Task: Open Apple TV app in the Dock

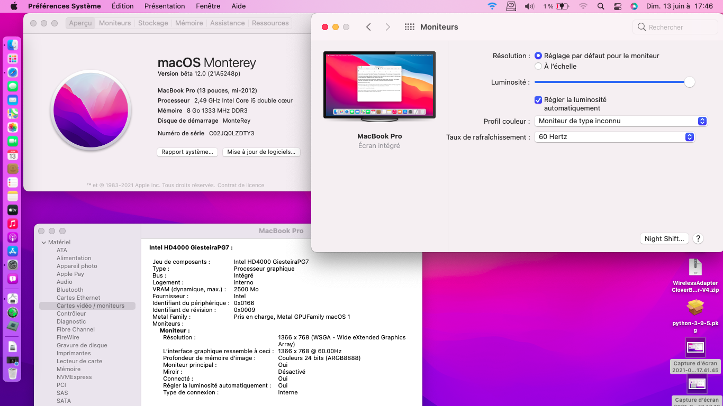Action: point(13,210)
